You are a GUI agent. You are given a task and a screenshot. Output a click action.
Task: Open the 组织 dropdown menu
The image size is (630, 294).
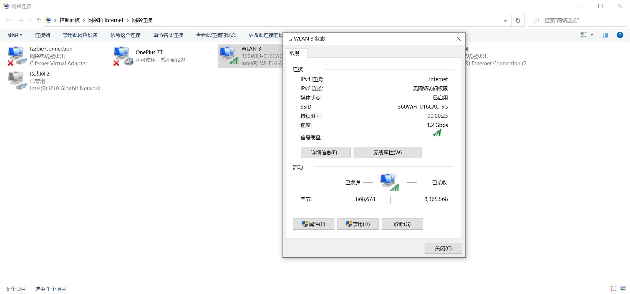point(15,35)
